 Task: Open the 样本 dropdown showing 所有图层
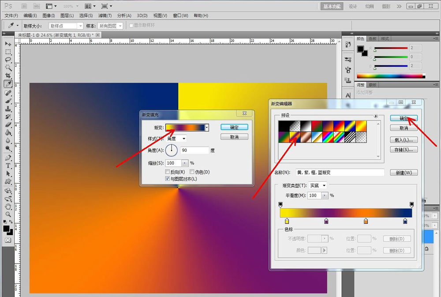pyautogui.click(x=111, y=26)
